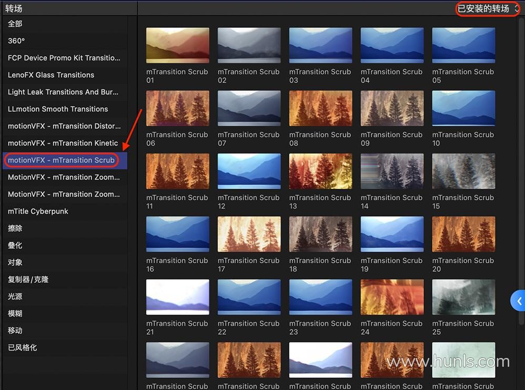Select mTransition Scrub 20 thumbnail
Image resolution: width=525 pixels, height=390 pixels.
[464, 234]
